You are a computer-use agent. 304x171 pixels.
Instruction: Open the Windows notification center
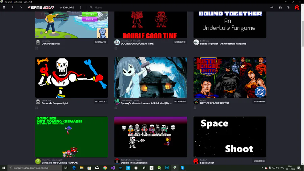click(x=299, y=168)
